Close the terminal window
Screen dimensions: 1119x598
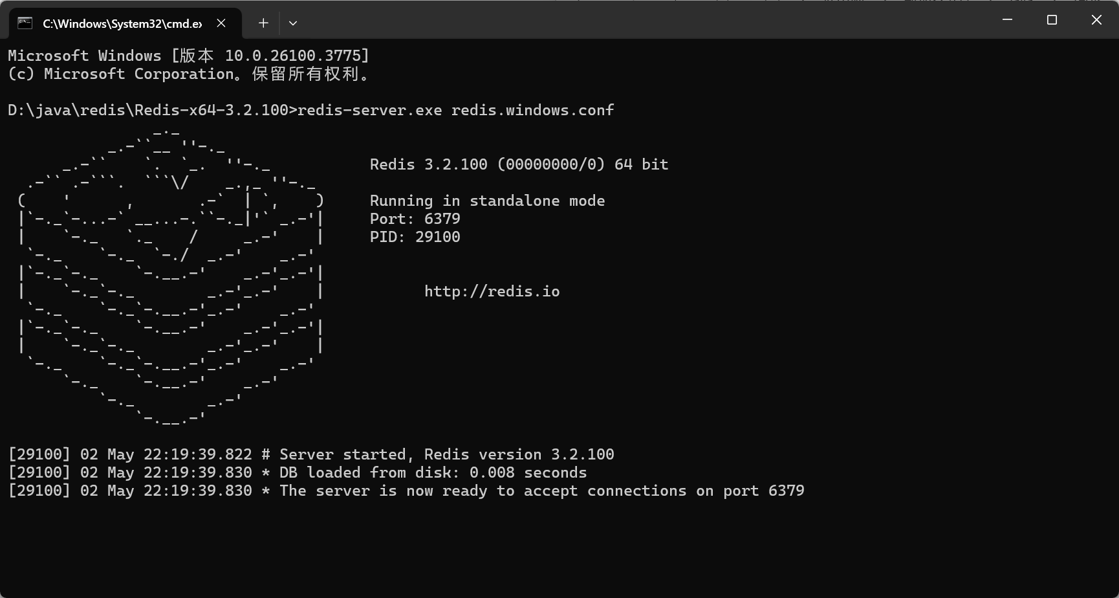(x=1096, y=19)
